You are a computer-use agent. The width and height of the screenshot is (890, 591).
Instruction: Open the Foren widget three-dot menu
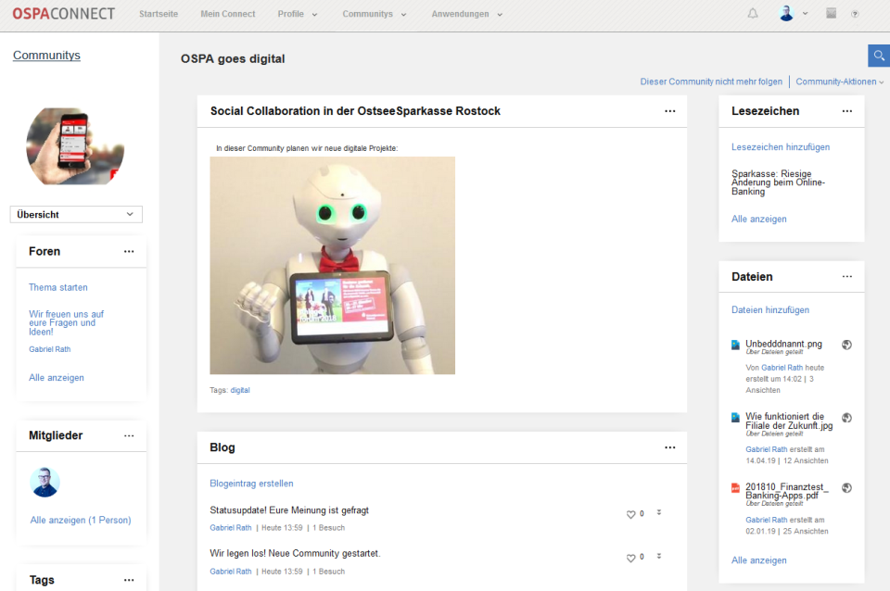pos(129,251)
